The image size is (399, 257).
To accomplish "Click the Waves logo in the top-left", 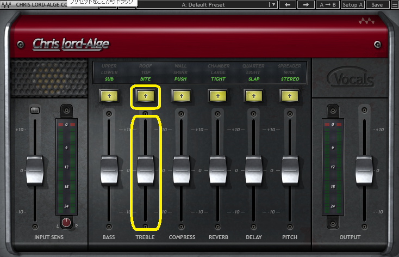I will click(8, 4).
